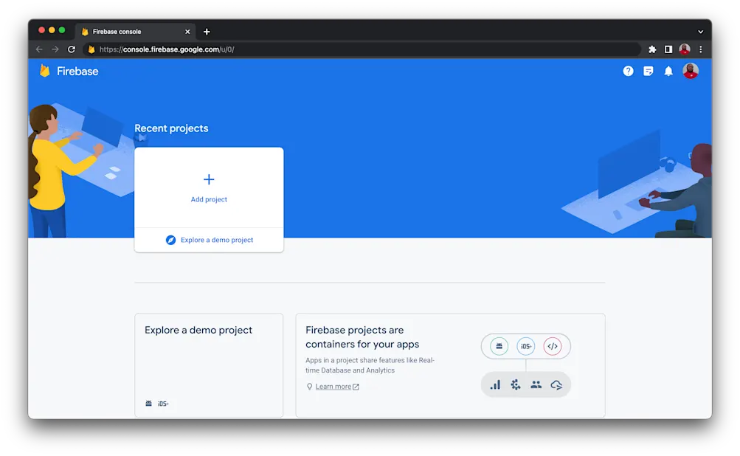Open the notifications bell
The width and height of the screenshot is (740, 456).
(669, 71)
